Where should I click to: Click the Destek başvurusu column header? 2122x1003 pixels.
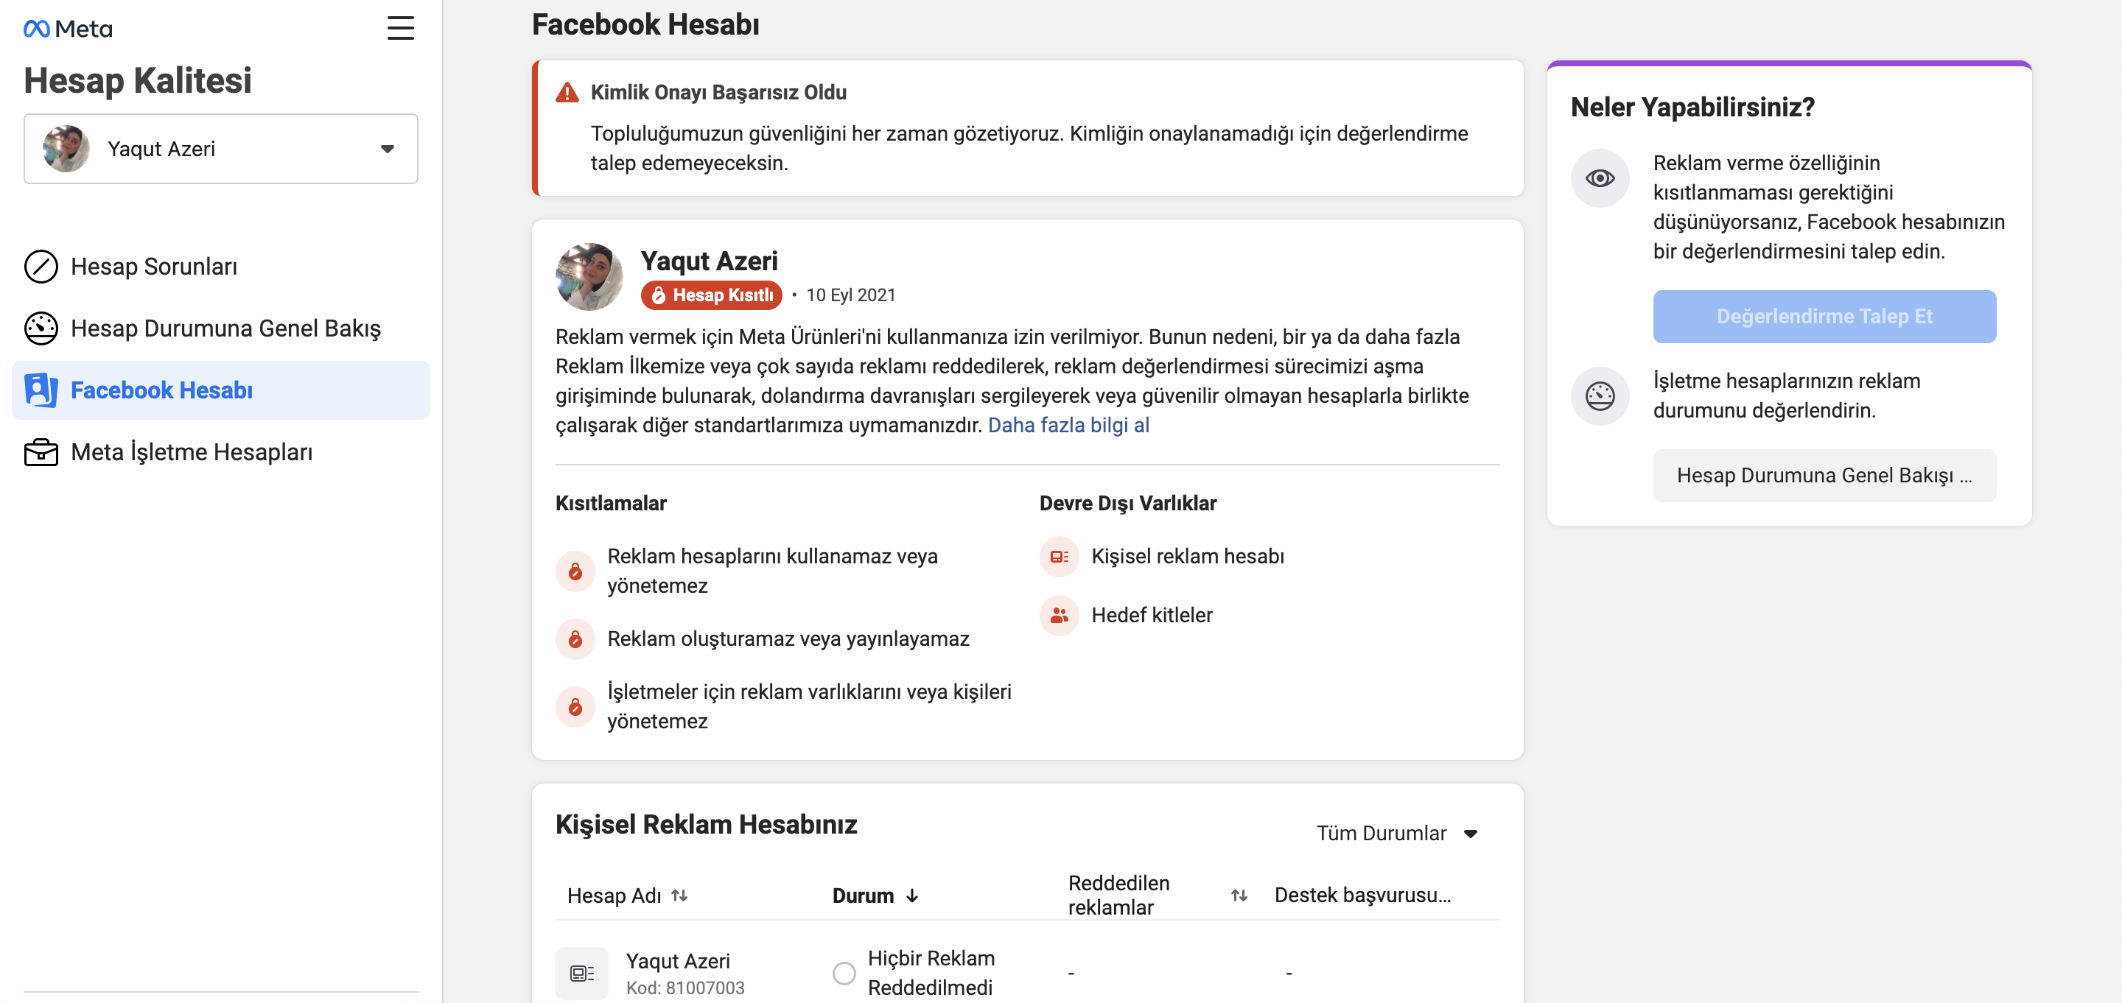tap(1362, 895)
